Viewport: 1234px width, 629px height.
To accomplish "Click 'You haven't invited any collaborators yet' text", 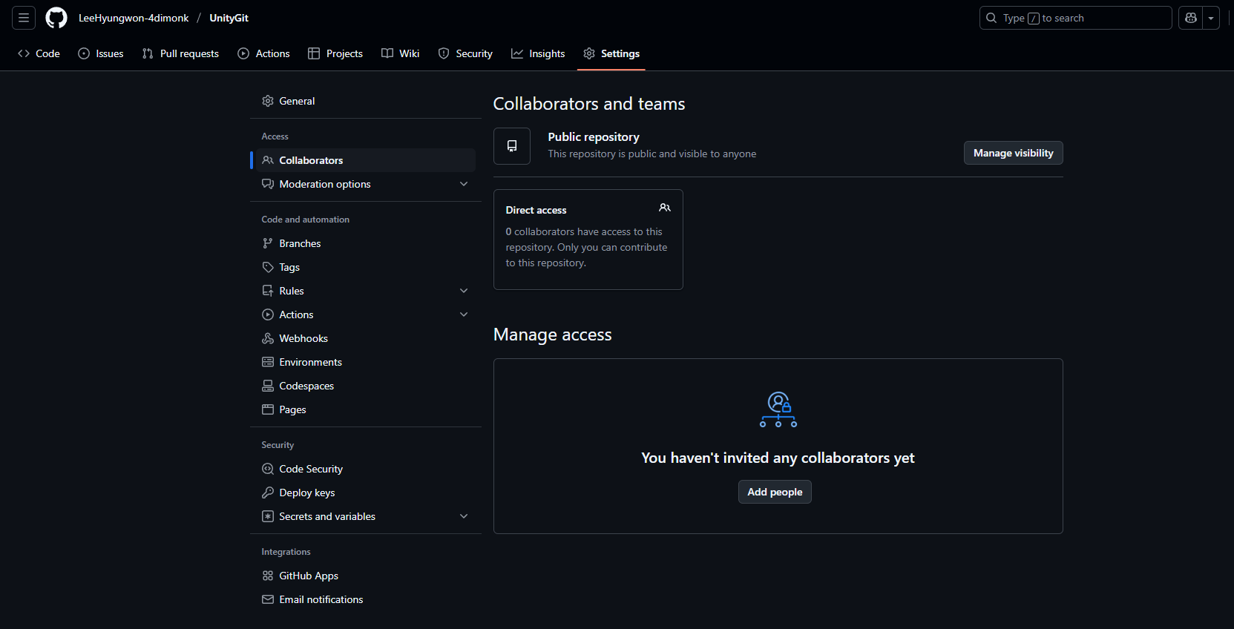I will click(778, 458).
